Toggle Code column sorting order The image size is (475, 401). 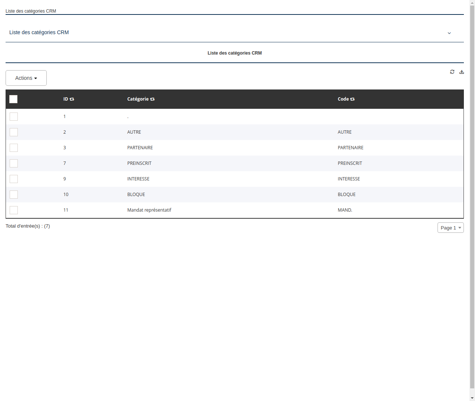tap(352, 99)
